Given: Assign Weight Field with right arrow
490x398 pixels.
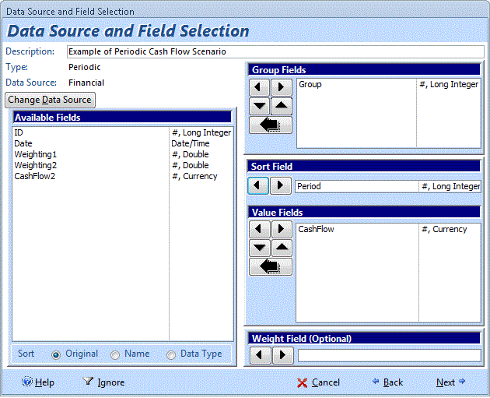Looking at the screenshot, I should pos(283,355).
